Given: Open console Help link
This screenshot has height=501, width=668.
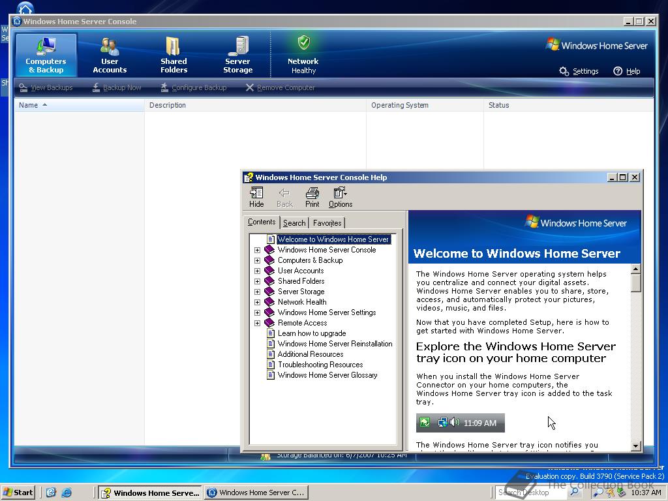Looking at the screenshot, I should (627, 71).
